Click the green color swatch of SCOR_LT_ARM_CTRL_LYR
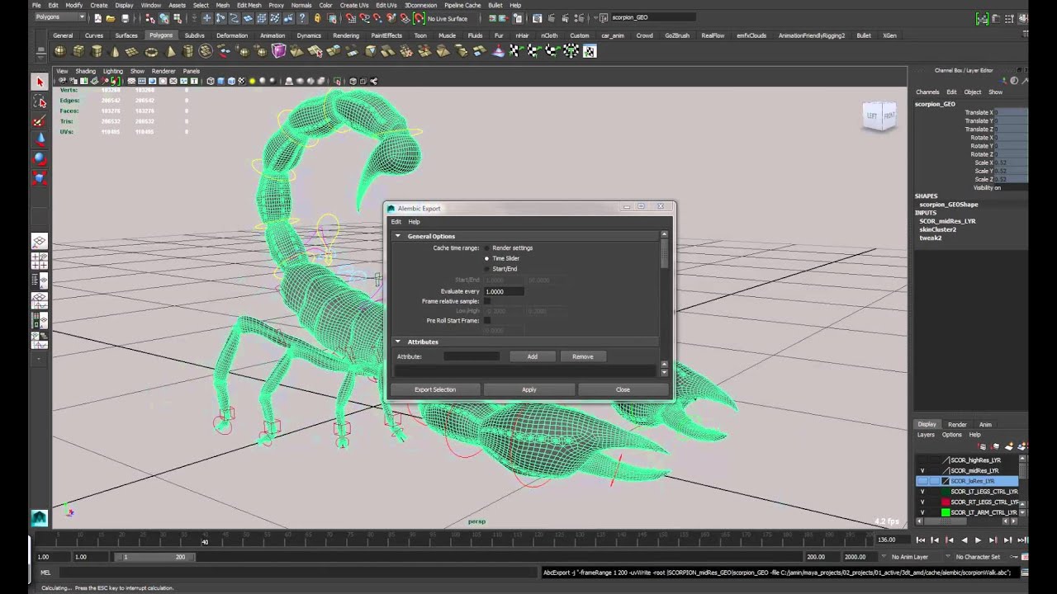Image resolution: width=1057 pixels, height=594 pixels. [x=946, y=512]
